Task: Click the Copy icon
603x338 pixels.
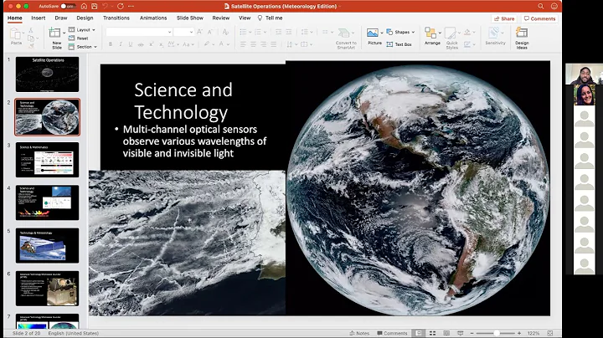Action: point(31,38)
